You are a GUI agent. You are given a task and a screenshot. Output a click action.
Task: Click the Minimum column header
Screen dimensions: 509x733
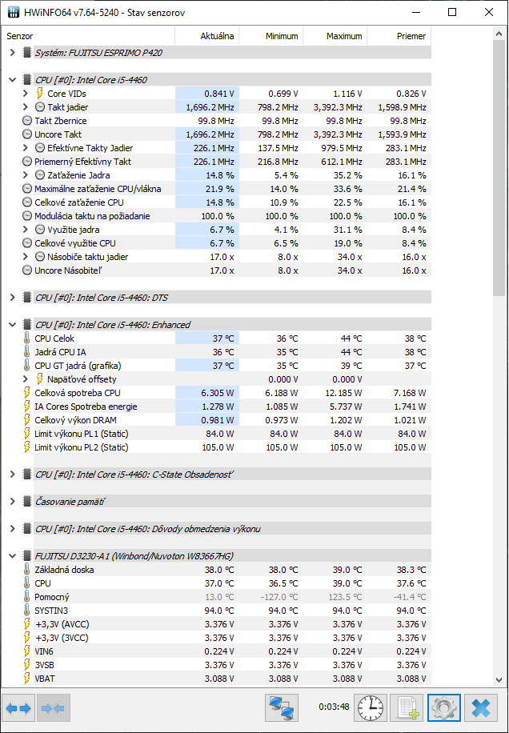271,36
